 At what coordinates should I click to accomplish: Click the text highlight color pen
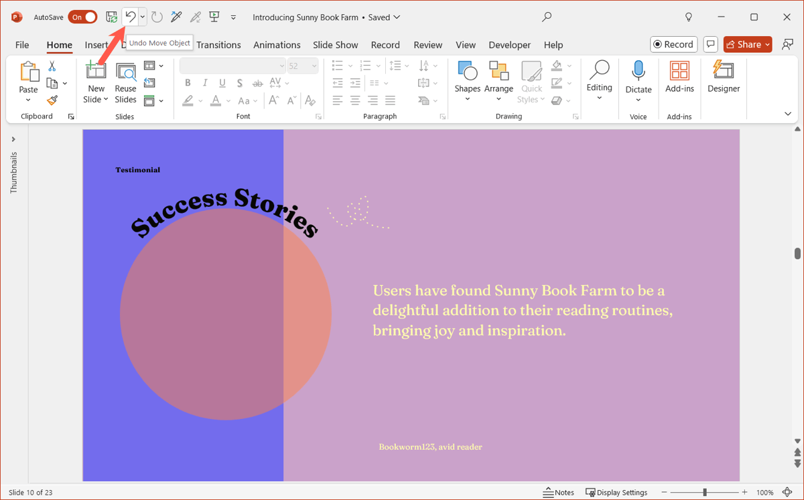[x=188, y=100]
